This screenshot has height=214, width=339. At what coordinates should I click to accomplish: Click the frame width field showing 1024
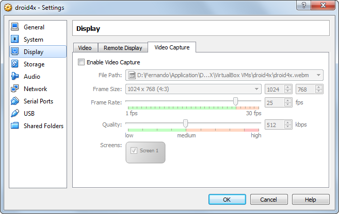[275, 89]
